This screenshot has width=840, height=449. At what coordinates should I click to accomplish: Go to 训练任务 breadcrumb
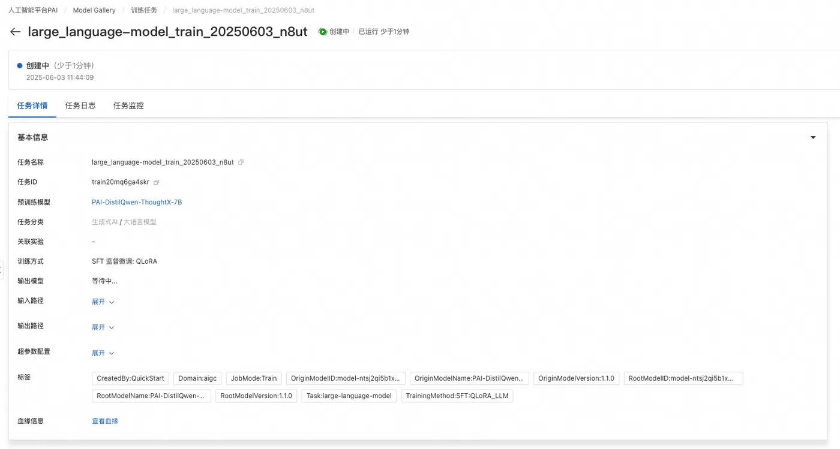click(x=144, y=10)
